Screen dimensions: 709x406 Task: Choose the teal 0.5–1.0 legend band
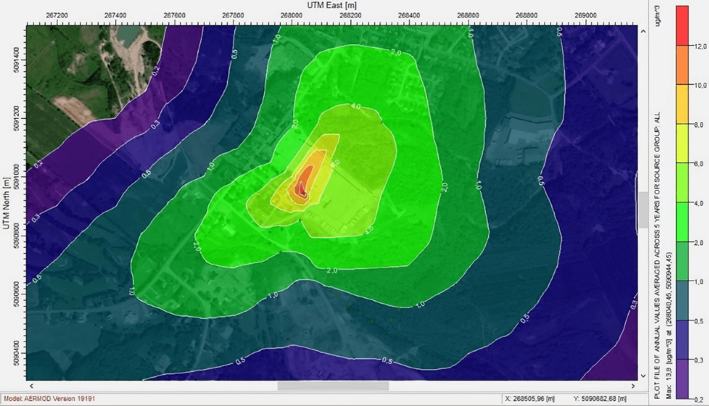(x=682, y=300)
